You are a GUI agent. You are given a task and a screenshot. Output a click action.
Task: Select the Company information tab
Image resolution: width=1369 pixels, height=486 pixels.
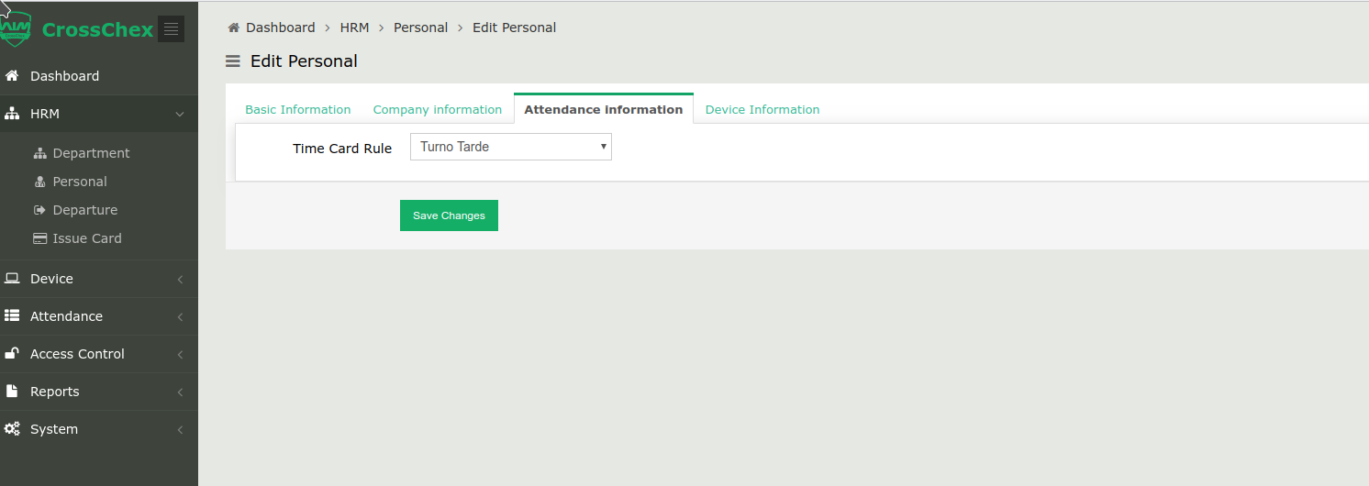(x=438, y=109)
